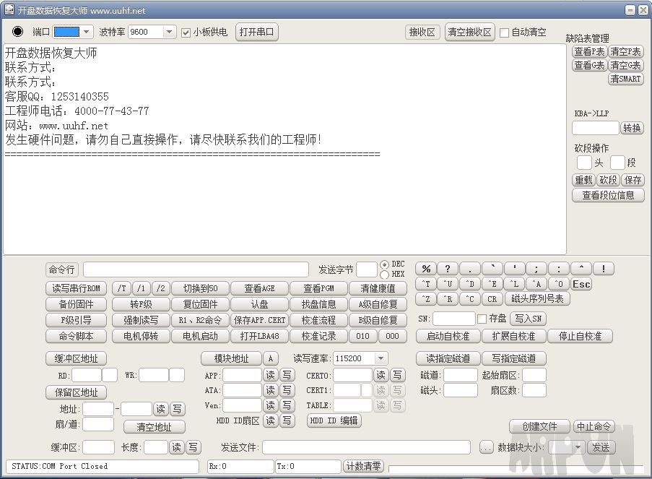Expand the 波特率 baud rate dropdown

pyautogui.click(x=170, y=32)
